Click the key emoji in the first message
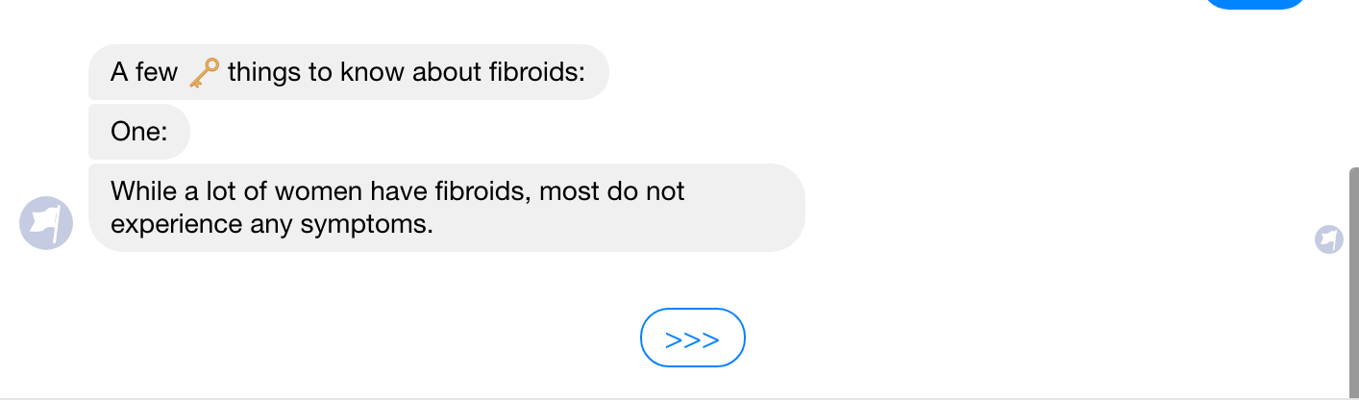The width and height of the screenshot is (1359, 402). (204, 73)
